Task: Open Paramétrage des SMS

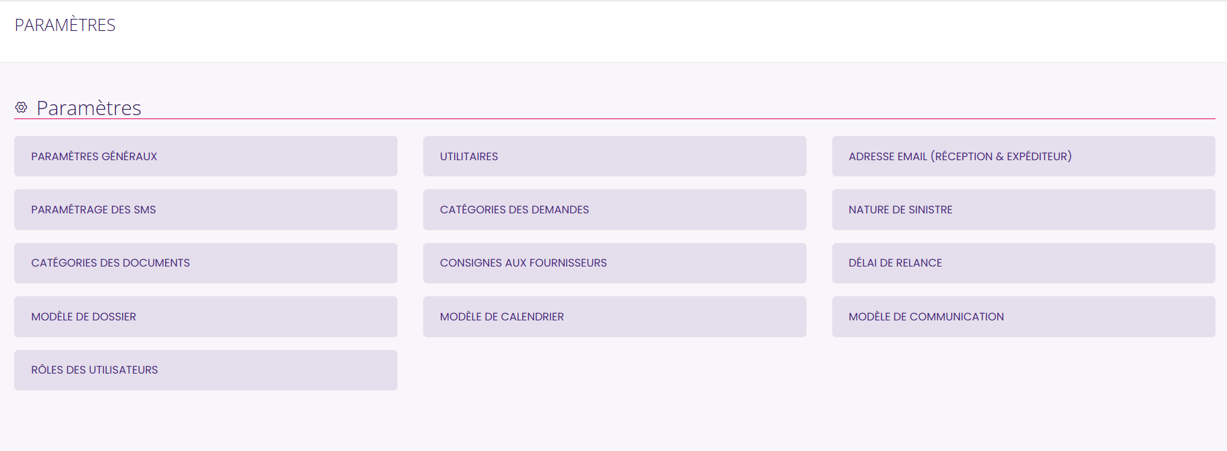Action: (206, 209)
